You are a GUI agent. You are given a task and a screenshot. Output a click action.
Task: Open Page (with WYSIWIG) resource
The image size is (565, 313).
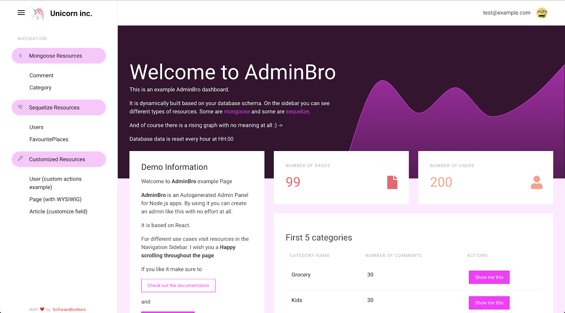pos(55,199)
